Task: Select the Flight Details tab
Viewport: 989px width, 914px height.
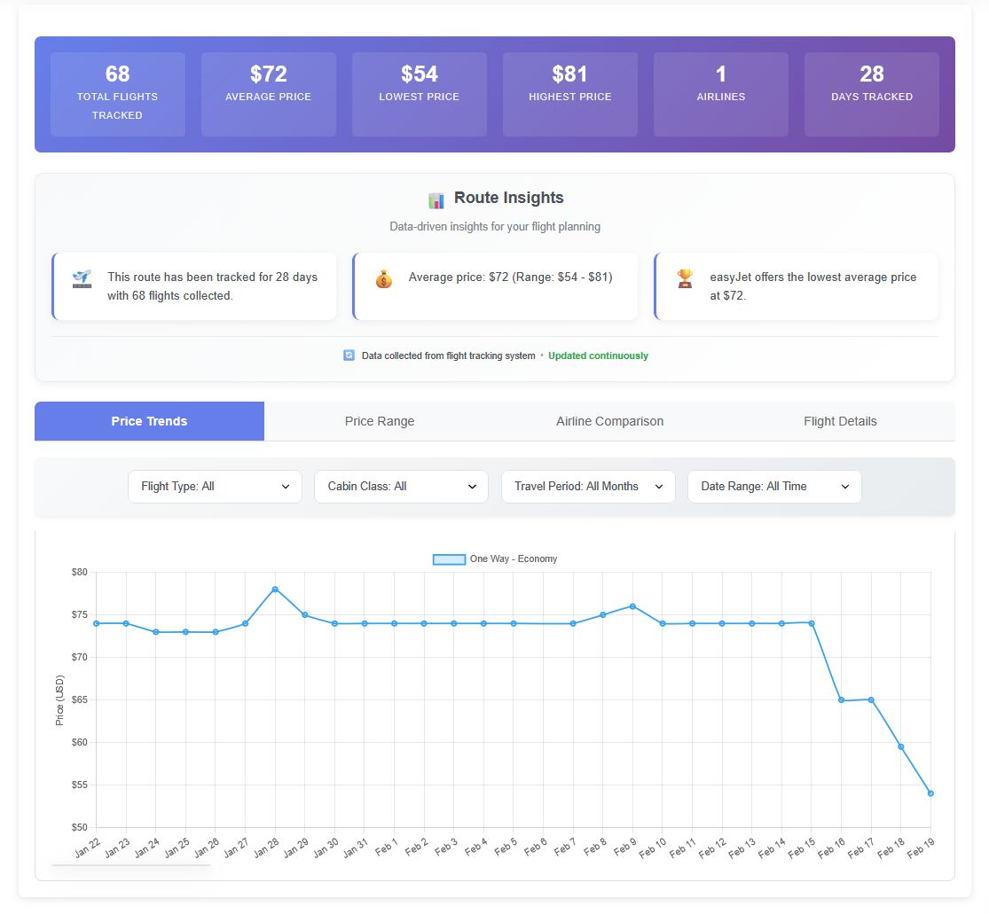Action: click(840, 421)
